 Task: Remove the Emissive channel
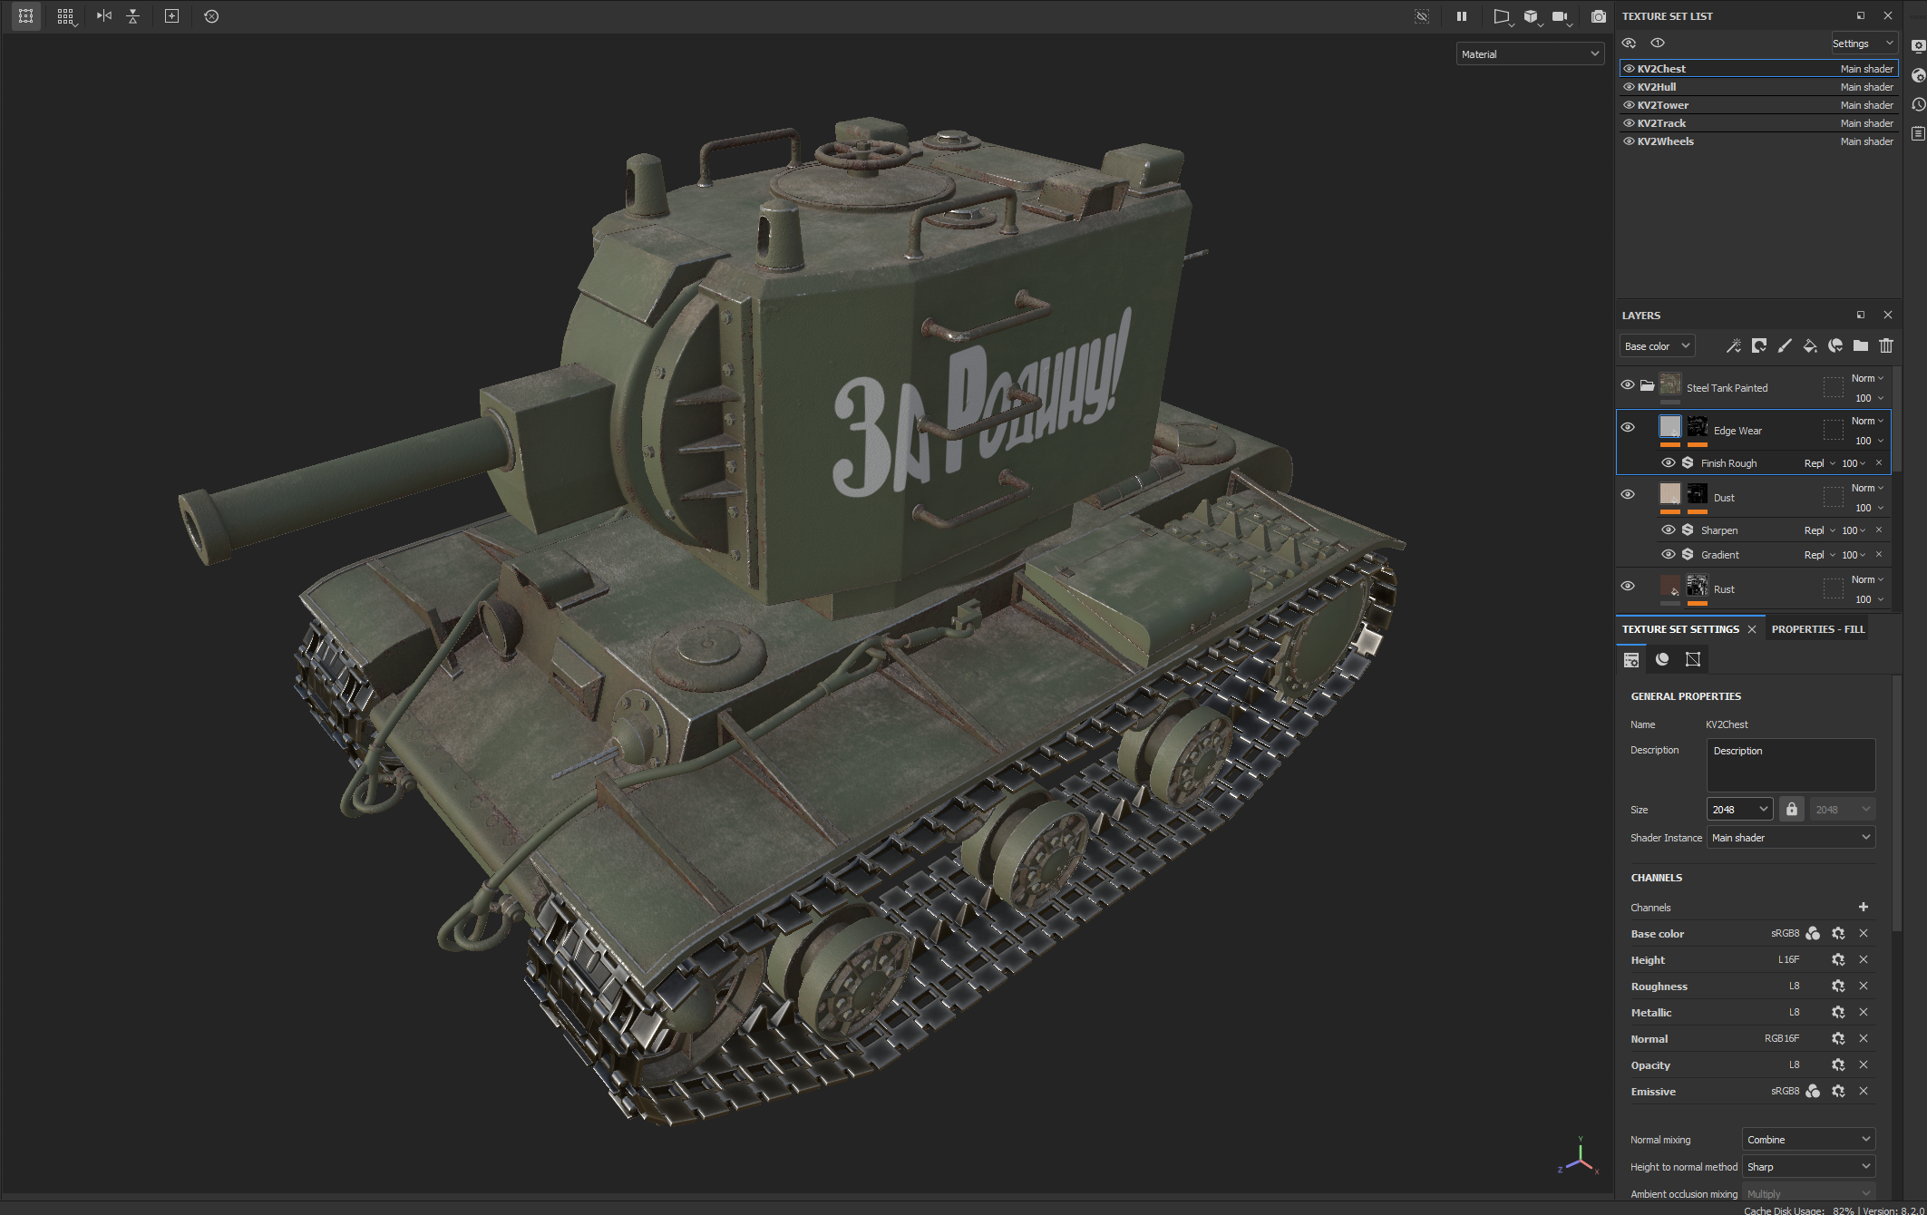tap(1863, 1092)
